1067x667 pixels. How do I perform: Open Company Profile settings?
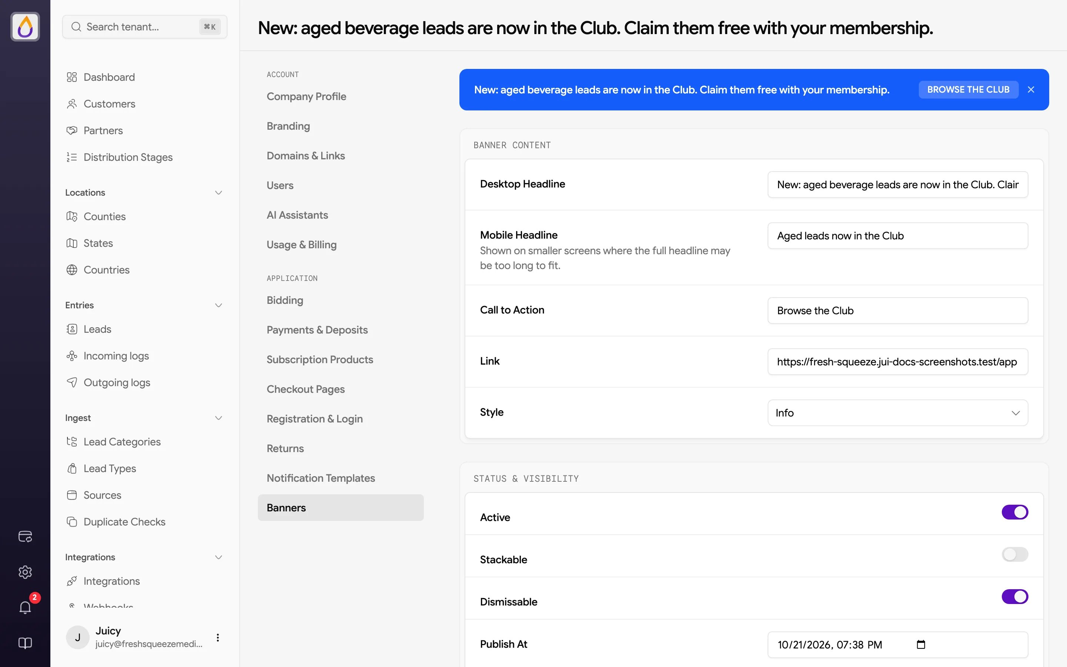[x=306, y=97]
